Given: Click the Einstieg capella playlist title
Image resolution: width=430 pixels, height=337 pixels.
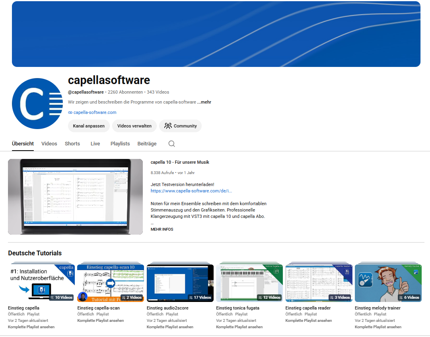Looking at the screenshot, I should point(23,308).
